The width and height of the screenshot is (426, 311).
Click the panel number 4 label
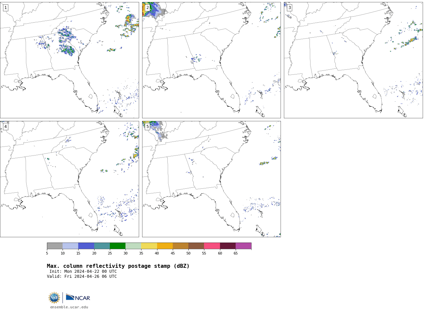point(5,127)
